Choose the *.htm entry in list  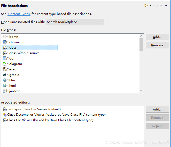11,80
